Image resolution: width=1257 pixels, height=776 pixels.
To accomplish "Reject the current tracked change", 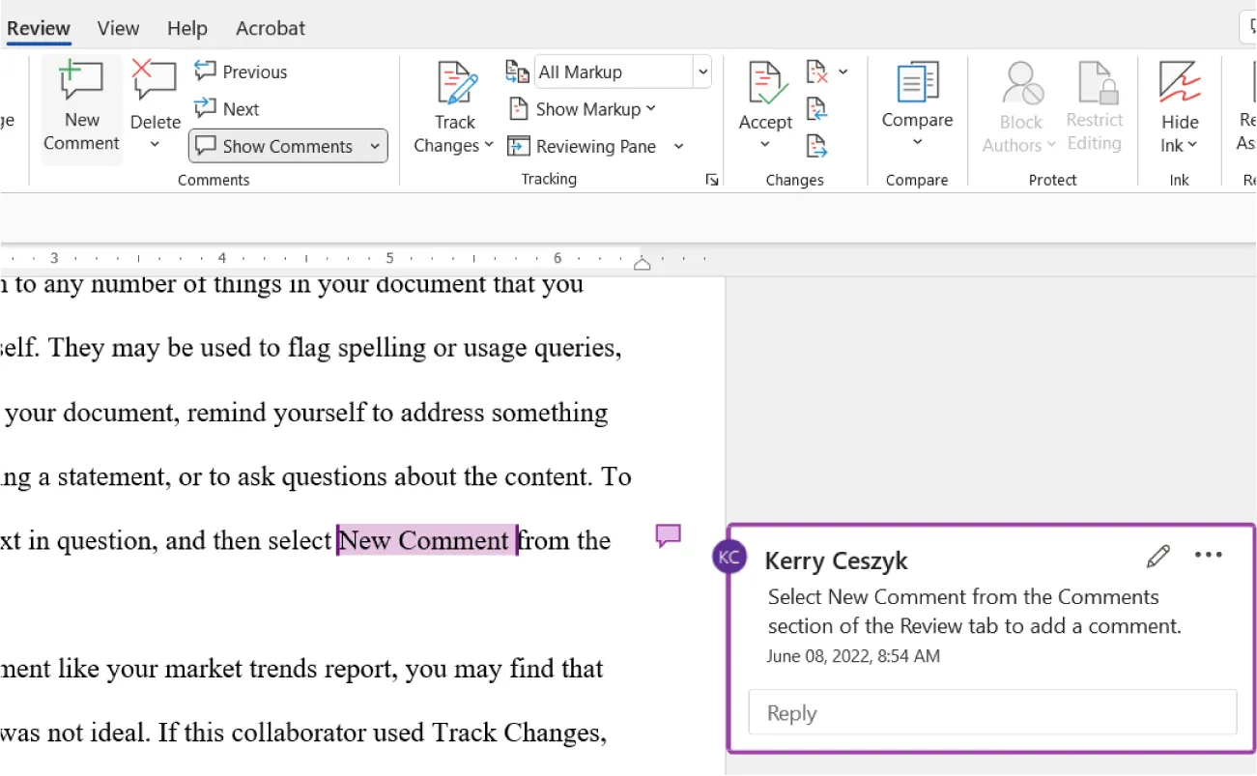I will click(814, 71).
